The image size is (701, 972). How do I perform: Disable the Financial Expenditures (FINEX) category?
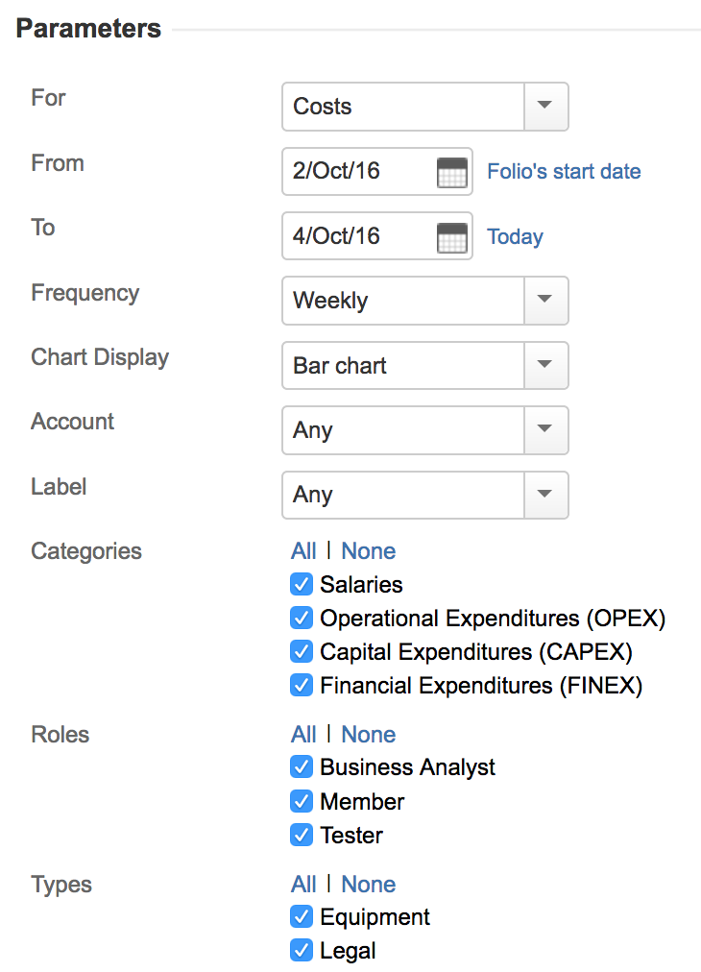[302, 685]
